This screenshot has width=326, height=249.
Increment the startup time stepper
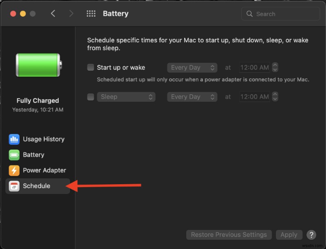275,65
